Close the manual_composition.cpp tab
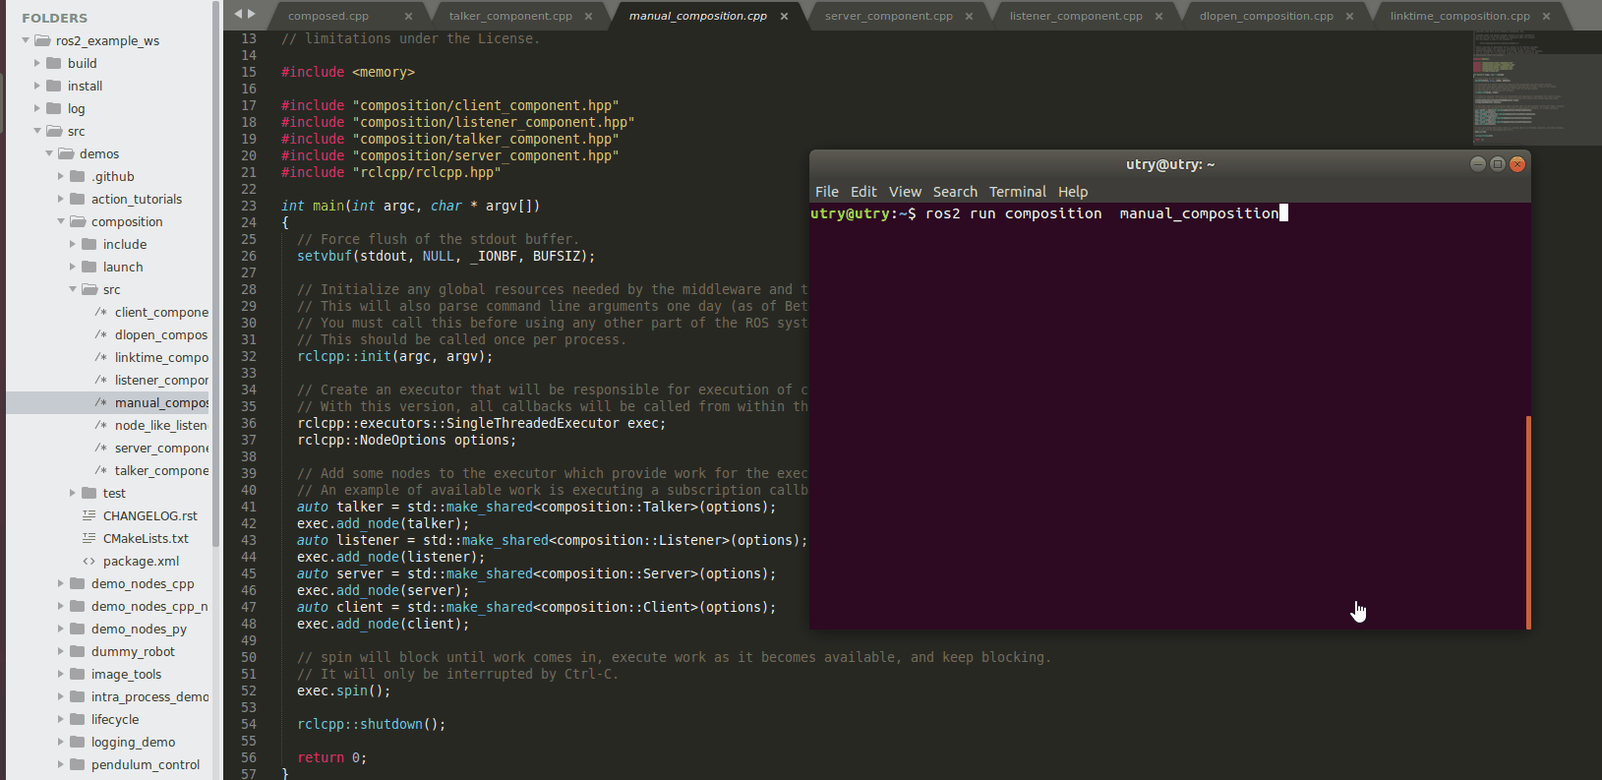The image size is (1602, 780). point(784,16)
